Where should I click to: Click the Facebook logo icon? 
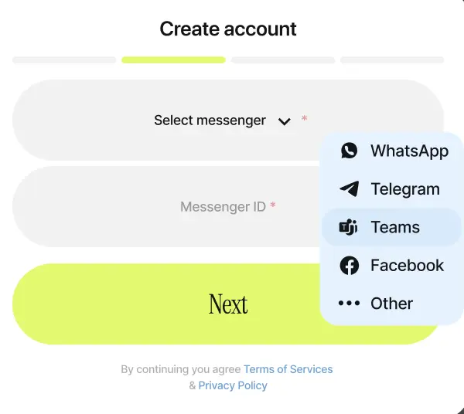pos(350,266)
